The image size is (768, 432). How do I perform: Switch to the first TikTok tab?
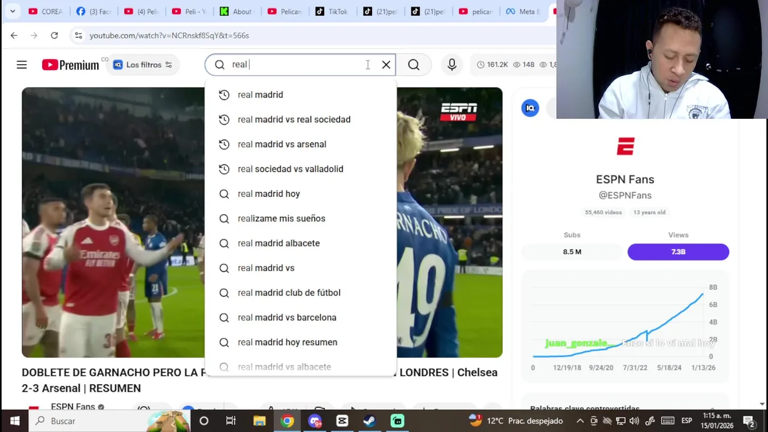(x=332, y=11)
